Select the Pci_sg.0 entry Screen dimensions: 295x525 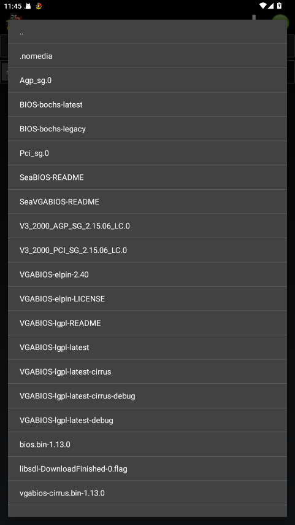click(147, 153)
